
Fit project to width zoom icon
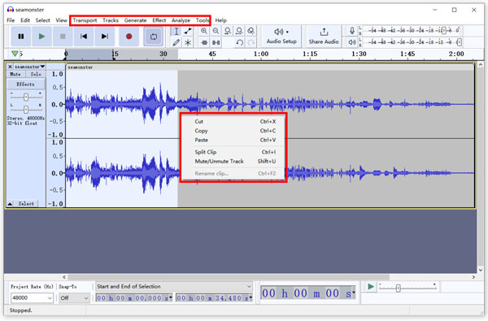(239, 31)
